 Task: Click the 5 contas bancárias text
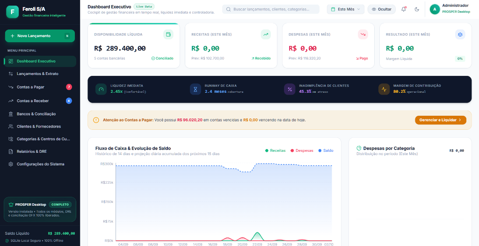109,58
